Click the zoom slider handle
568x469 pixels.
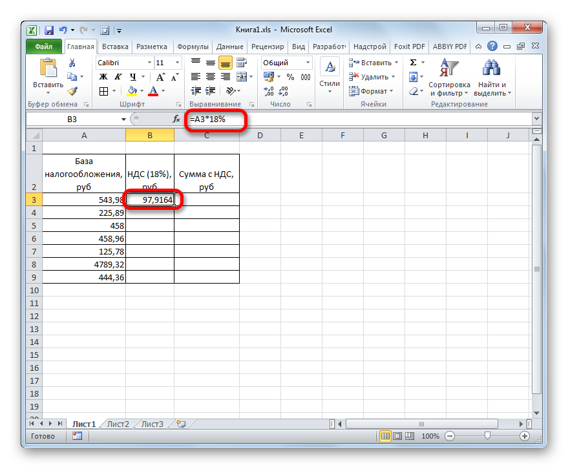(488, 435)
